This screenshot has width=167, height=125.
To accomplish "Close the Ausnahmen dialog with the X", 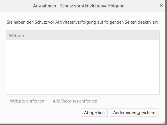I will coord(161,5).
